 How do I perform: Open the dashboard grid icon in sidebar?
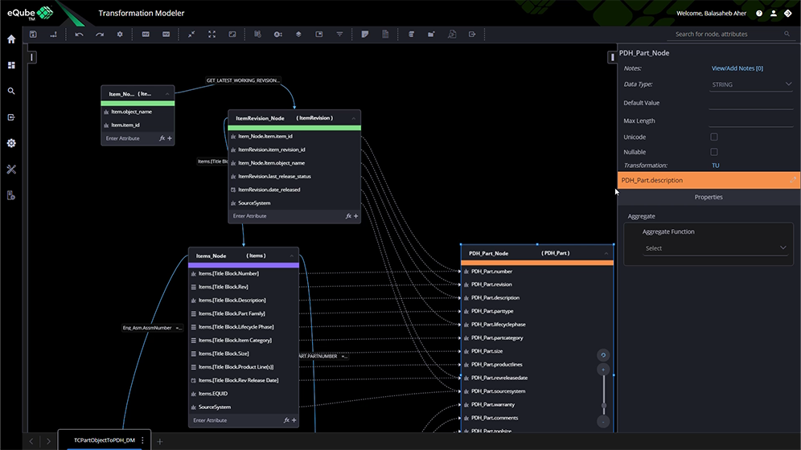11,65
